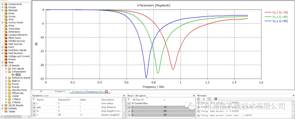Click the Parameter List filter funnel icon
This screenshot has height=119, width=295.
34,99
